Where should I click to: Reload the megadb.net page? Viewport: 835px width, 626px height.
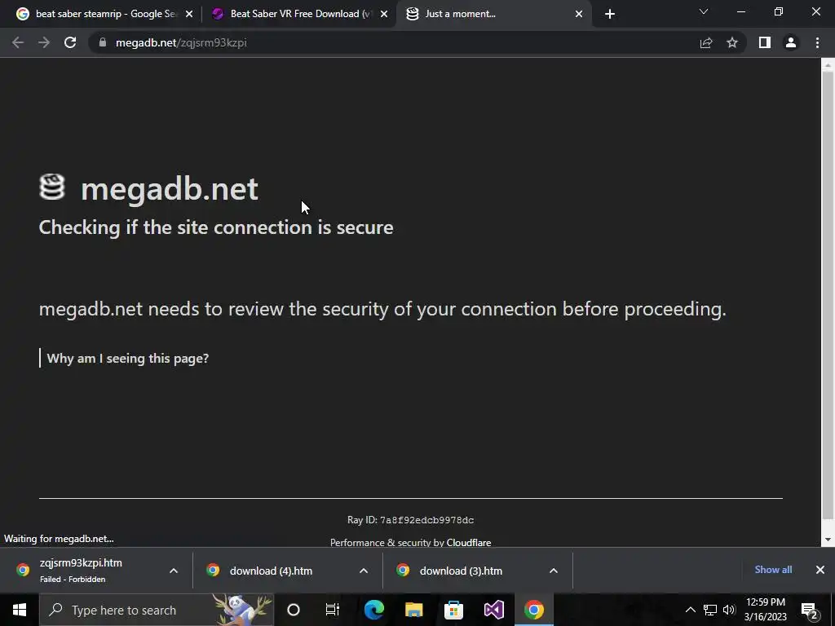70,42
